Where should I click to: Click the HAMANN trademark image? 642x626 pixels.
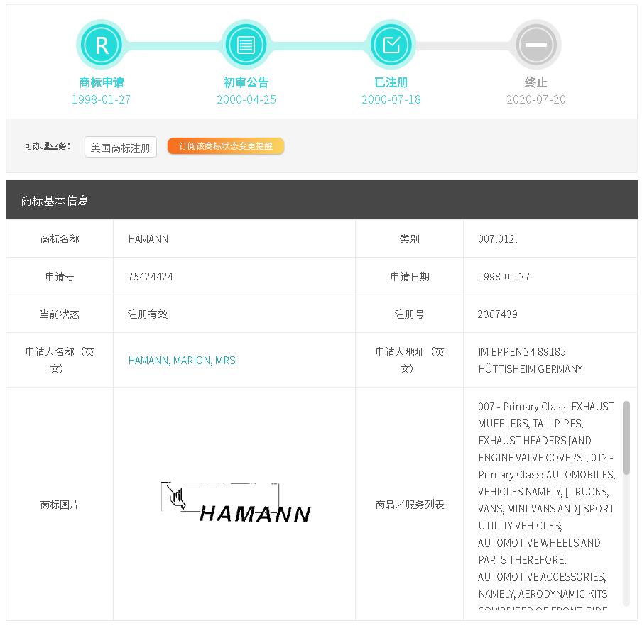[x=235, y=504]
